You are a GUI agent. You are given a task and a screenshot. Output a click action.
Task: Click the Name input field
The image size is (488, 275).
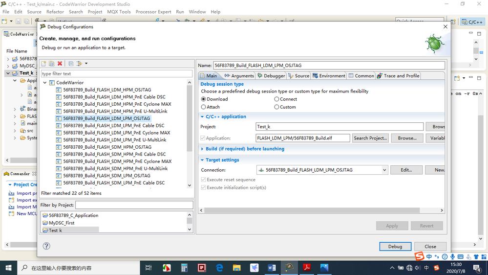pos(329,65)
